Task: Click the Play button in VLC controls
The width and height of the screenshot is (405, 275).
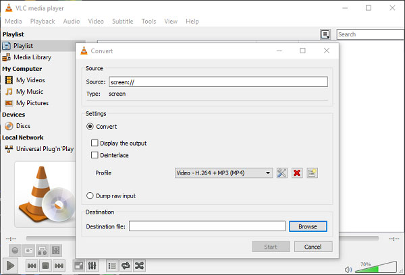Action: coord(10,266)
